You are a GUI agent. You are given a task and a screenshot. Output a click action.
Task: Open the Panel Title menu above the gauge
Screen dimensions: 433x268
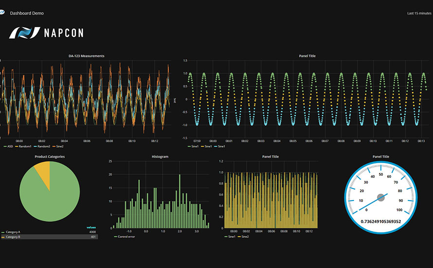click(x=380, y=156)
